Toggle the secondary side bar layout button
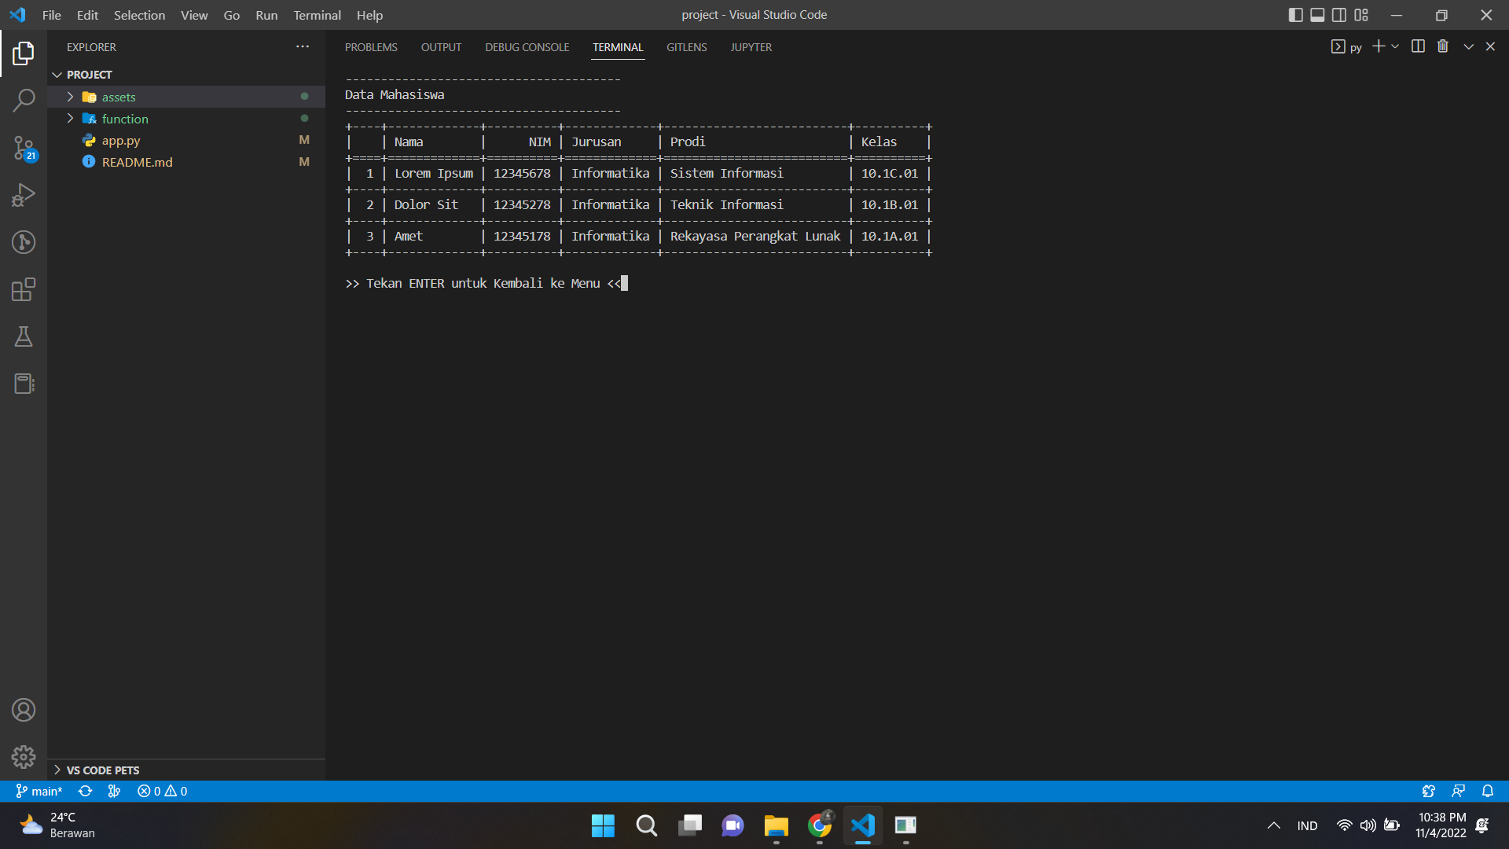1509x849 pixels. [x=1339, y=15]
